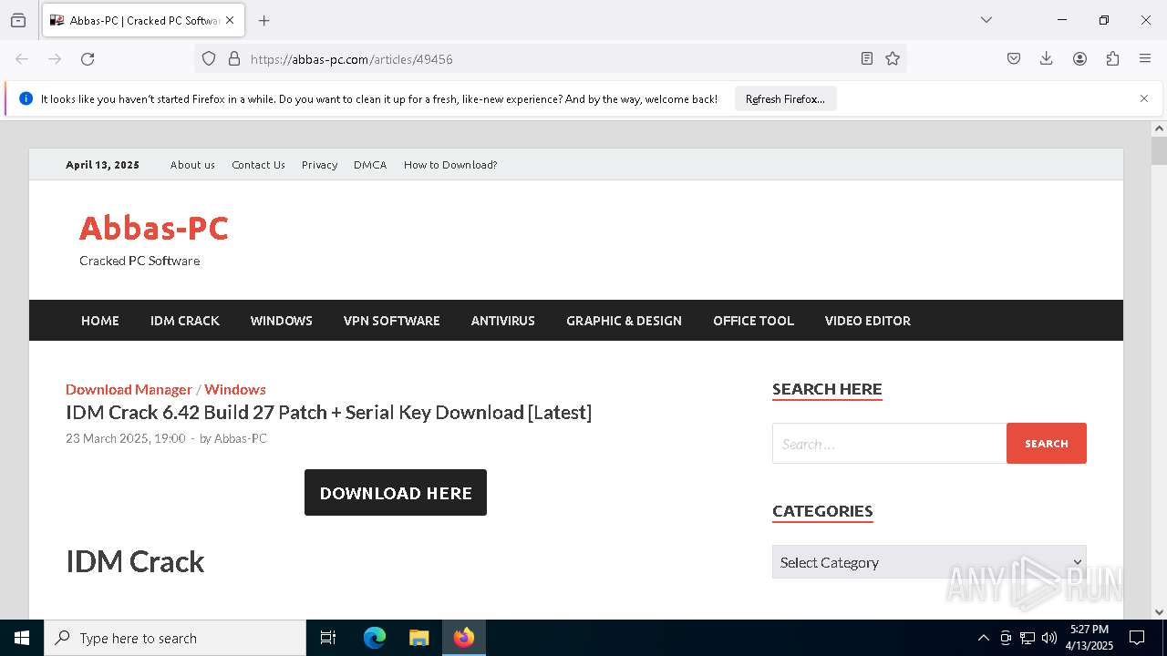Expand the Select Category dropdown
The height and width of the screenshot is (656, 1167).
click(x=929, y=562)
